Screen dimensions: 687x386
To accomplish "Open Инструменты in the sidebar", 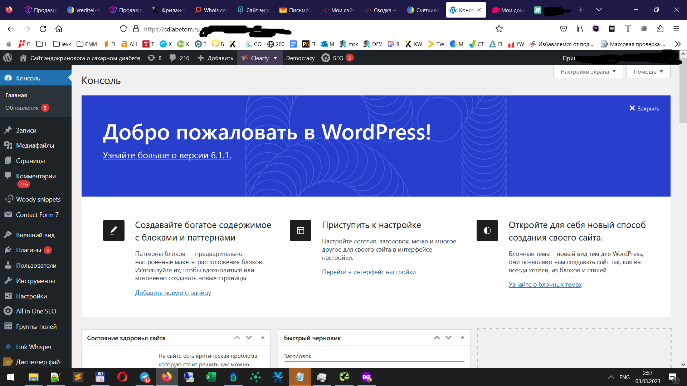I will pyautogui.click(x=36, y=281).
